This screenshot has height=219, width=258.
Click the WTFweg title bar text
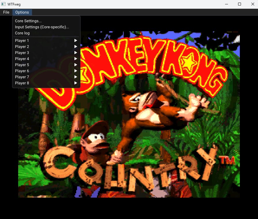[x=14, y=4]
